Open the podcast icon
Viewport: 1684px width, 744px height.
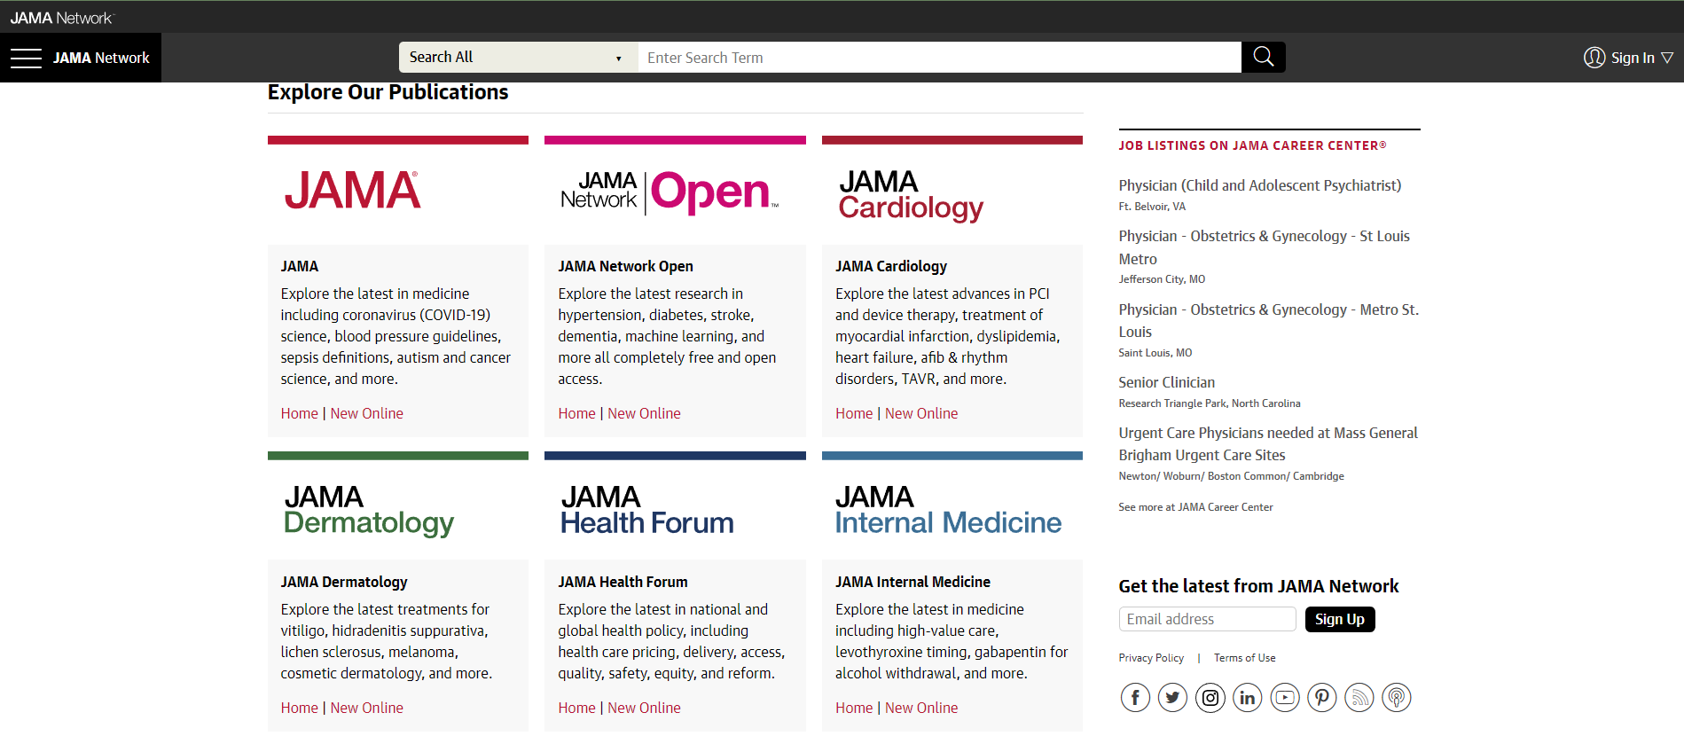[x=1397, y=698]
